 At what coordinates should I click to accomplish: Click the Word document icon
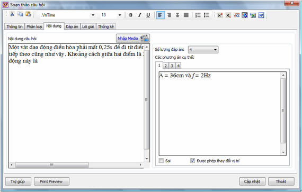pyautogui.click(x=261, y=15)
